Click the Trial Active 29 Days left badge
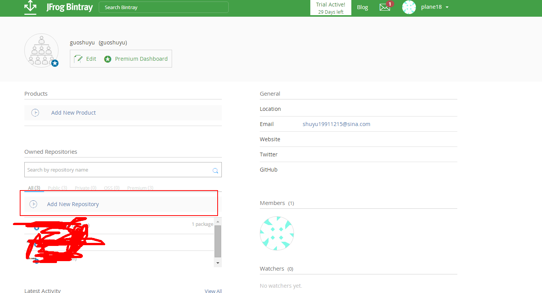The height and width of the screenshot is (293, 542). coord(331,8)
